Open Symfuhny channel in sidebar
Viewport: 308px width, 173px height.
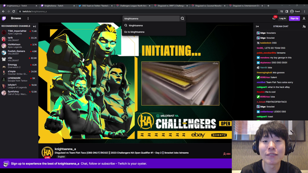(x=19, y=93)
